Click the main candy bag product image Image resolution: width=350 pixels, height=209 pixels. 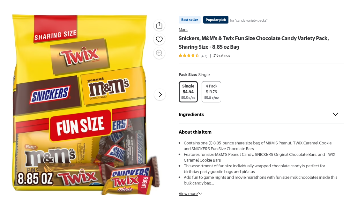(x=80, y=105)
